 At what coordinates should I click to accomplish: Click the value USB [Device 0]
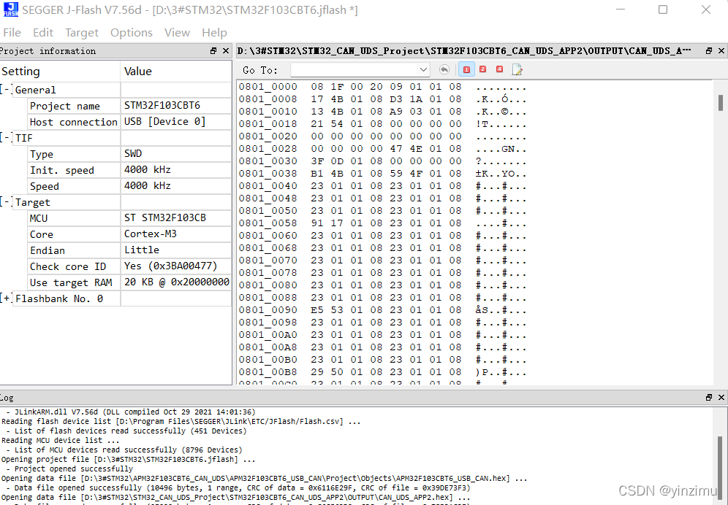tap(164, 121)
